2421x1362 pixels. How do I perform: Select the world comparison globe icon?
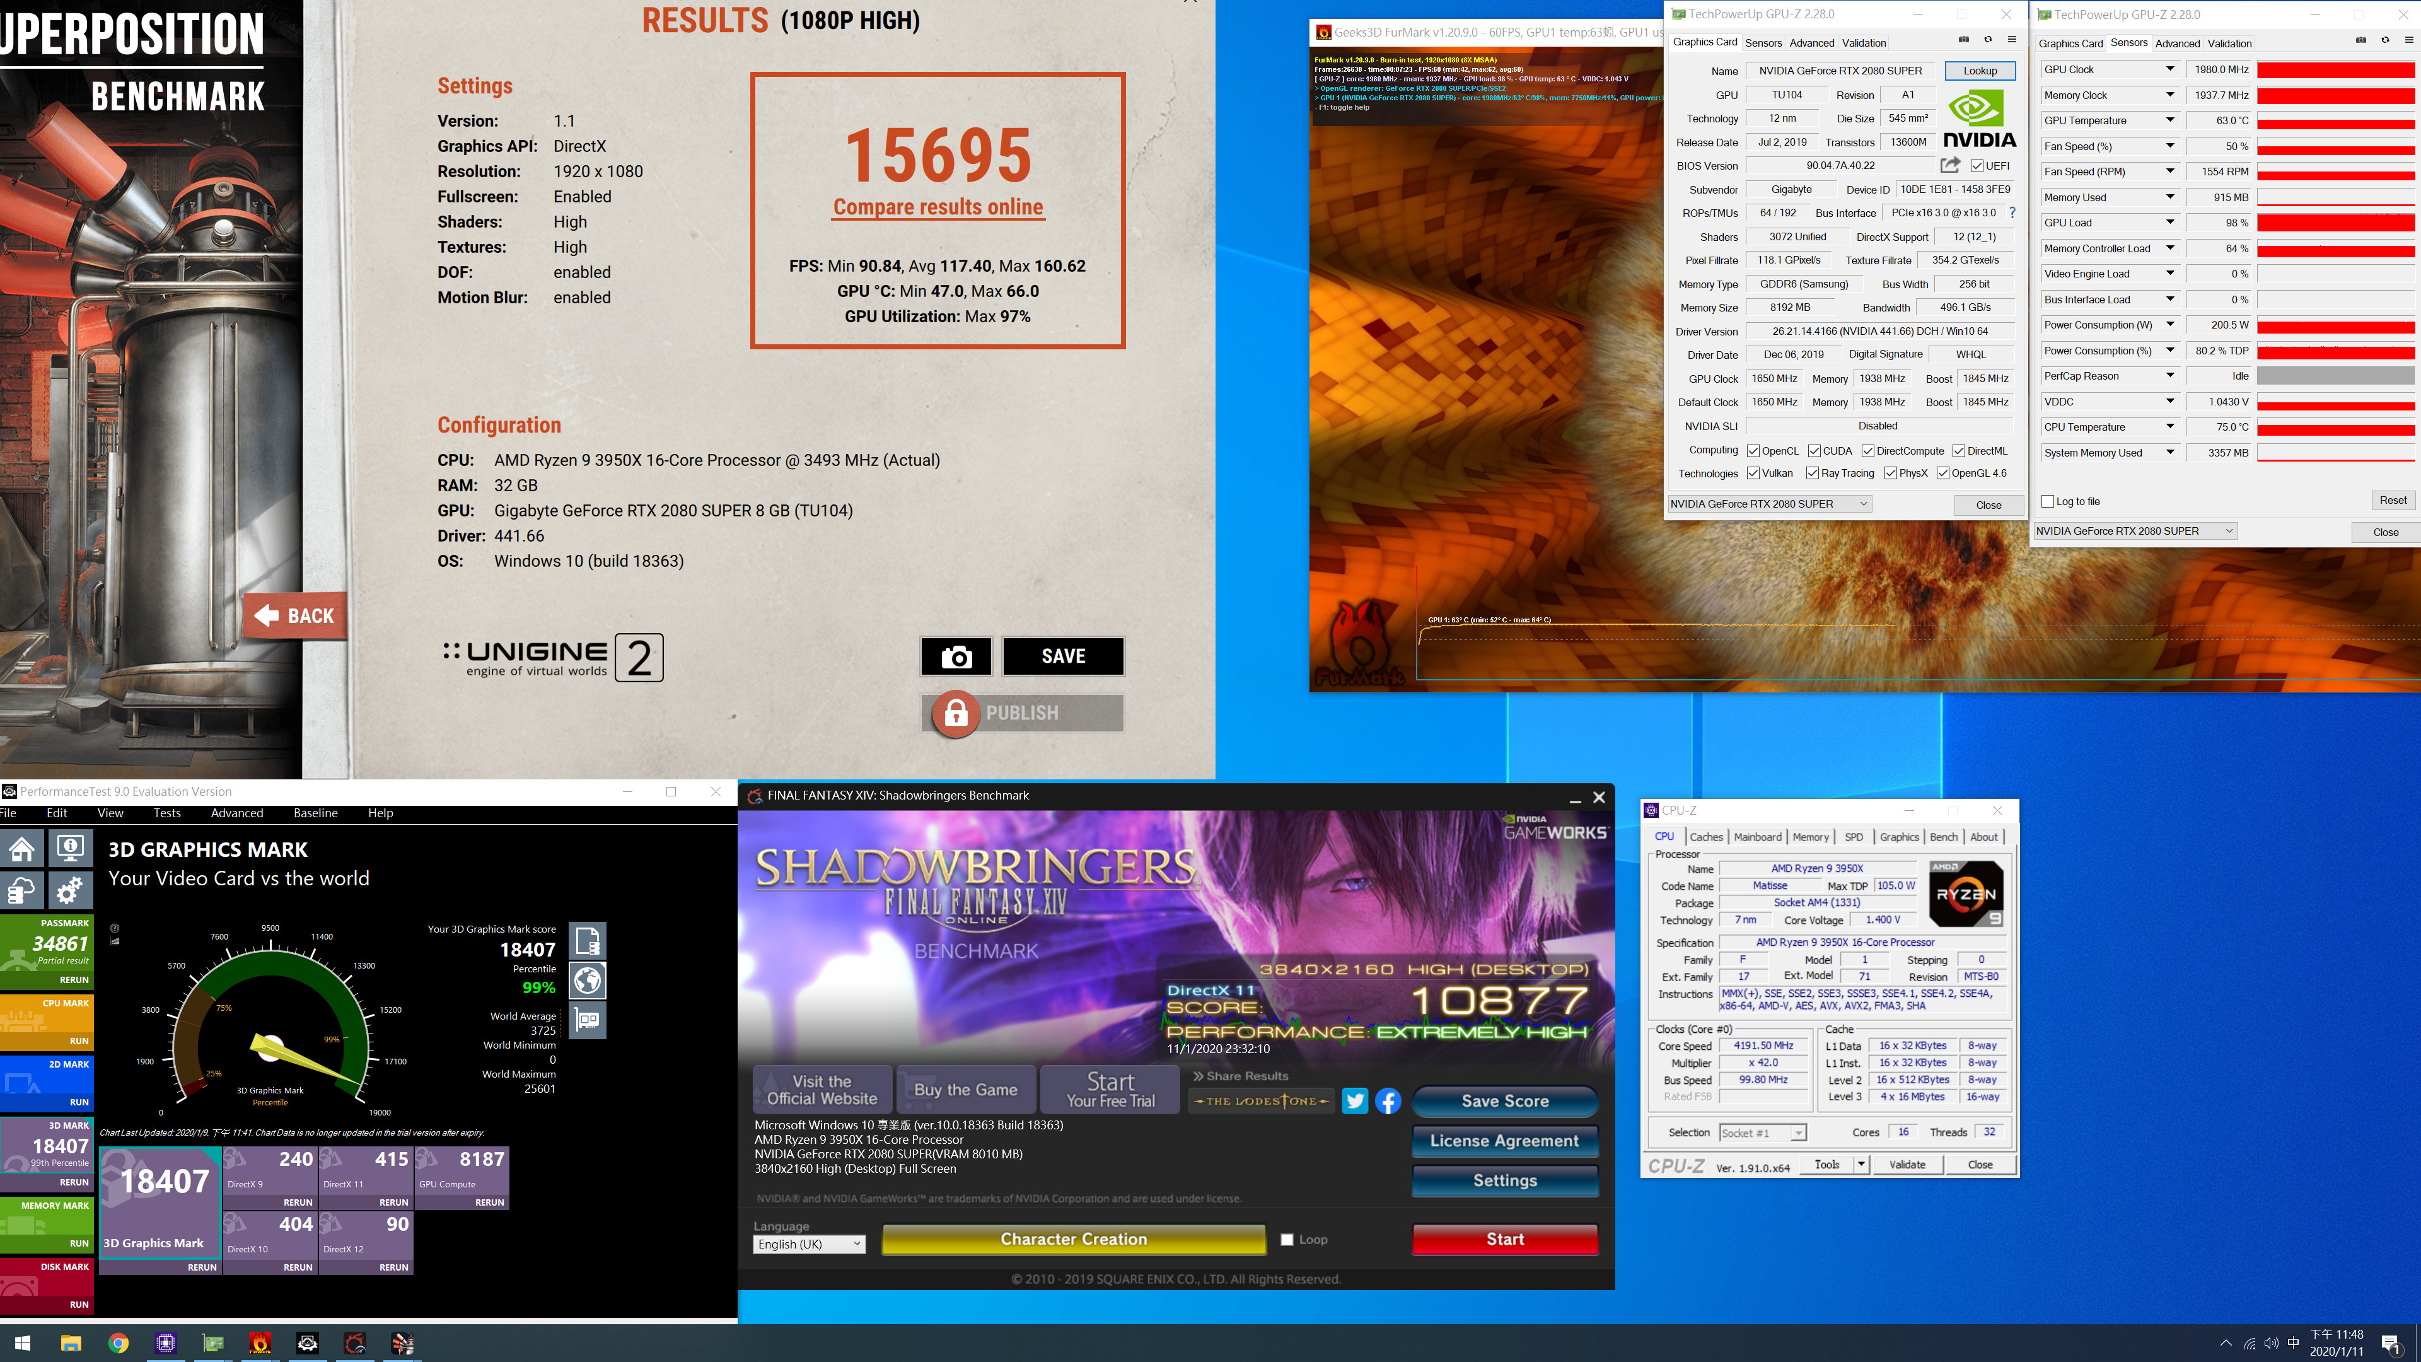(588, 981)
